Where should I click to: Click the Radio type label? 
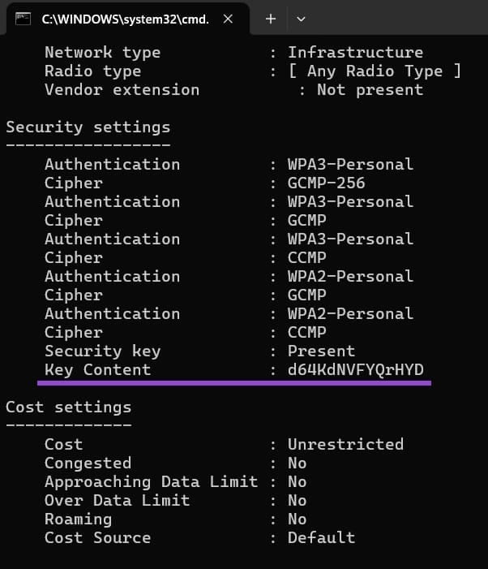tap(92, 71)
